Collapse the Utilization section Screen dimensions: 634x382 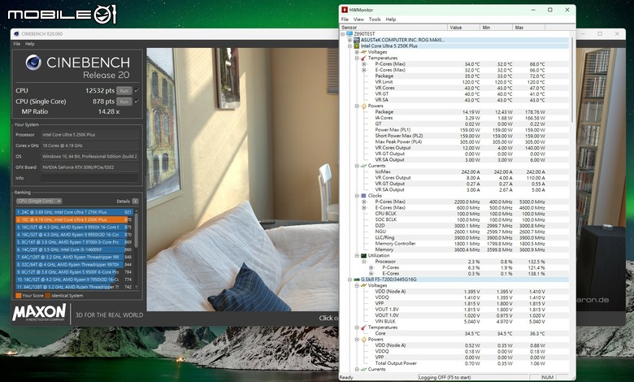pyautogui.click(x=357, y=255)
